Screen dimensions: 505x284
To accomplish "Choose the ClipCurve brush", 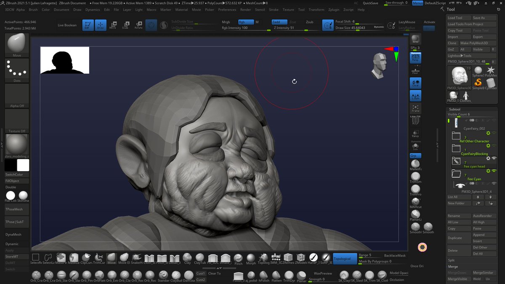I will tap(86, 258).
